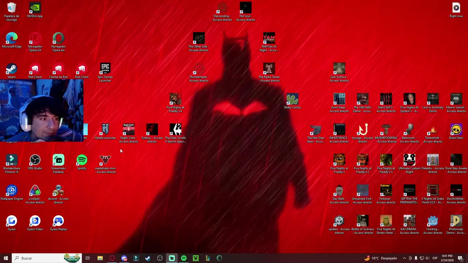The height and width of the screenshot is (263, 468).
Task: Select the Hunting shortcut icon
Action: tap(433, 225)
